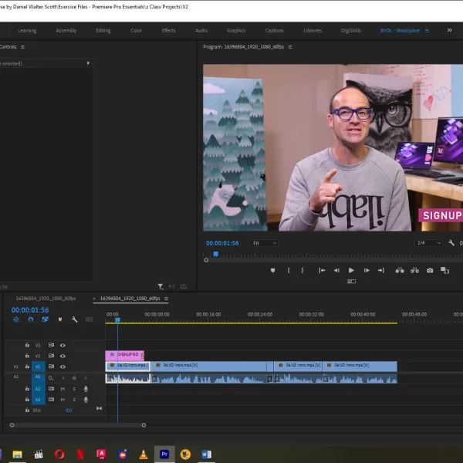Hide the V1 track output eye
This screenshot has width=463, height=463.
pyautogui.click(x=63, y=367)
